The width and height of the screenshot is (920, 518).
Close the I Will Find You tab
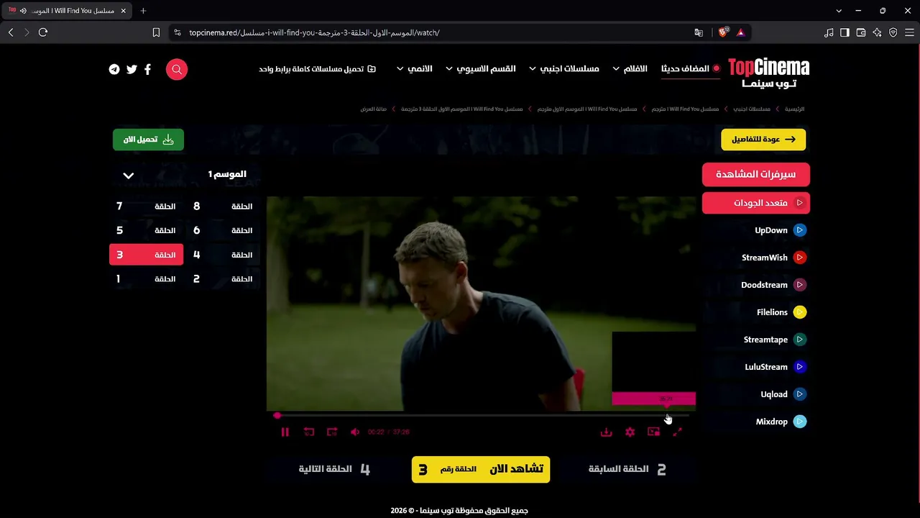124,11
